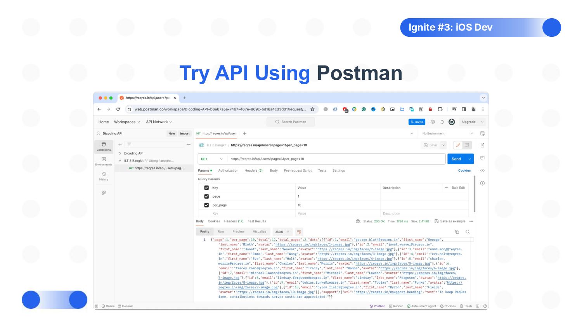Click the Invite button
582x327 pixels.
417,122
